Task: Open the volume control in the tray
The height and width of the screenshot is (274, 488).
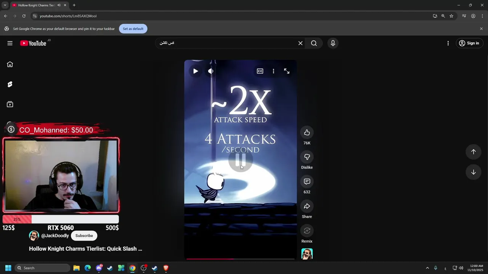Action: click(x=461, y=268)
